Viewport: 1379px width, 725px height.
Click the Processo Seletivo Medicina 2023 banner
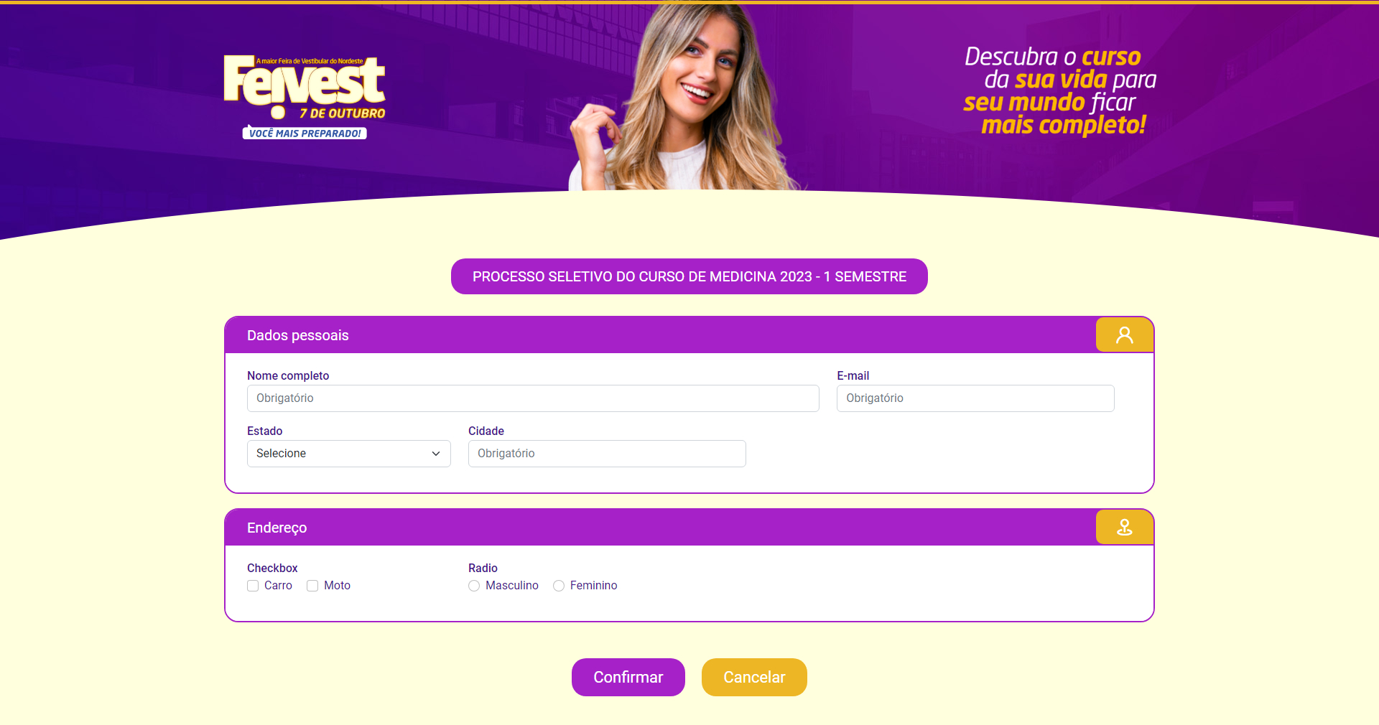click(689, 276)
